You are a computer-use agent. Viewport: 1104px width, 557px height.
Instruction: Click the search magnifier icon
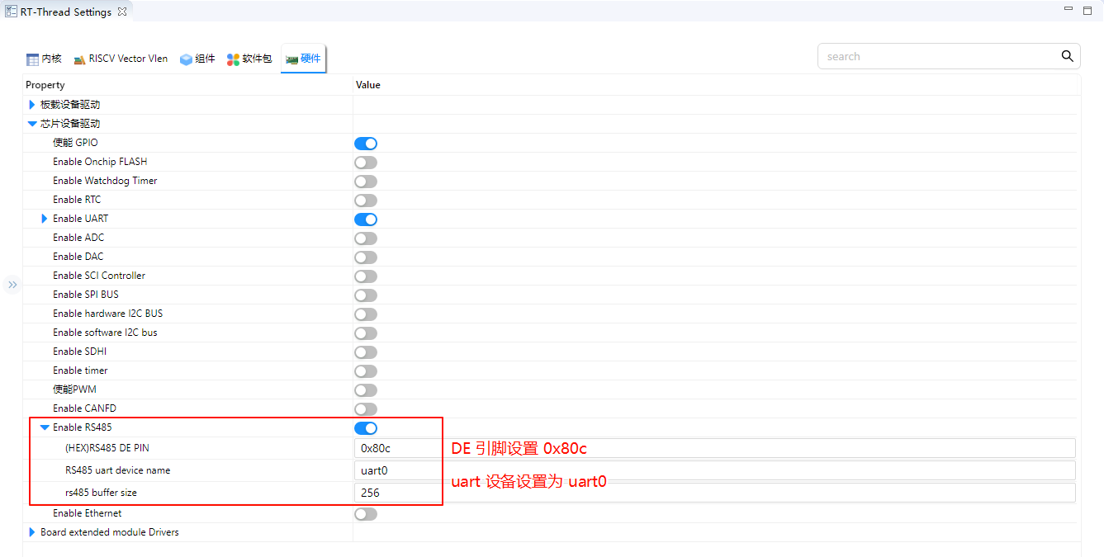point(1067,56)
